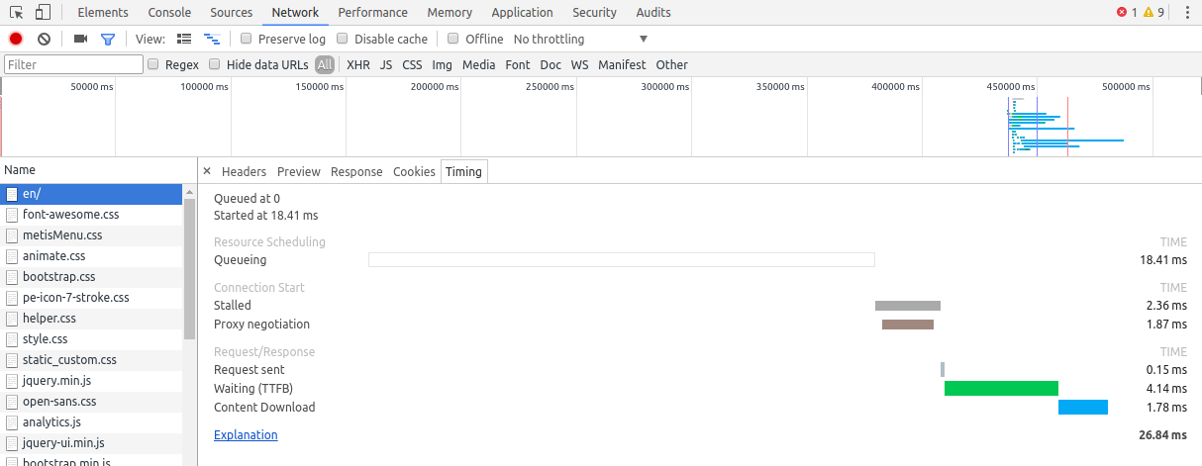The width and height of the screenshot is (1202, 466).
Task: Switch to the Performance tab
Action: 372,13
